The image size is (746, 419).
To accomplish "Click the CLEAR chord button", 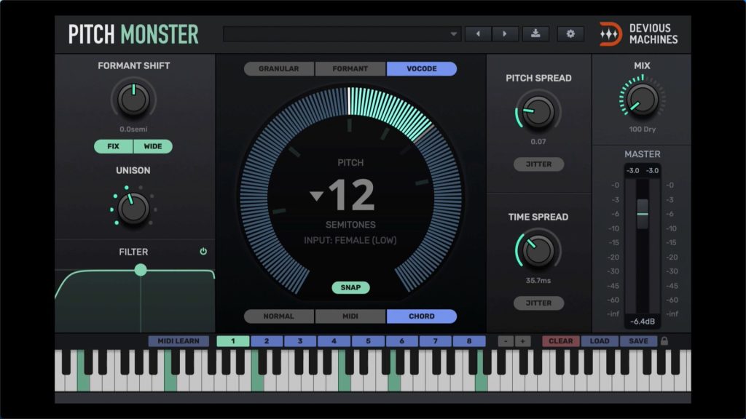I will pyautogui.click(x=561, y=341).
